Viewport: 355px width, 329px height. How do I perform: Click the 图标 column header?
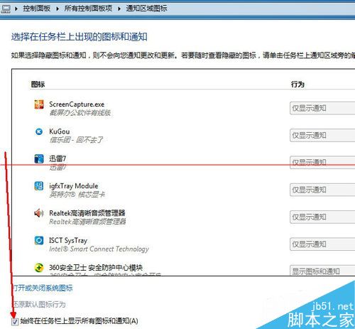tap(38, 85)
